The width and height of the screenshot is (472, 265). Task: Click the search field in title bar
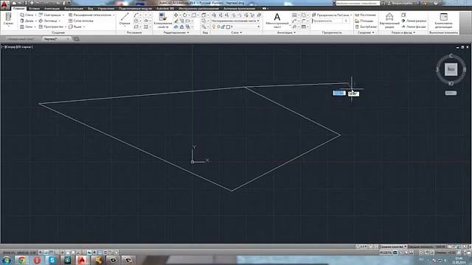[x=358, y=3]
